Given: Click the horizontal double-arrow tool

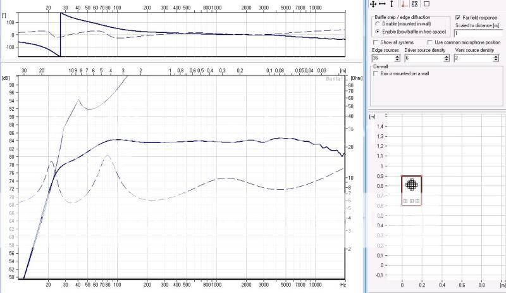Looking at the screenshot, I should (383, 4).
